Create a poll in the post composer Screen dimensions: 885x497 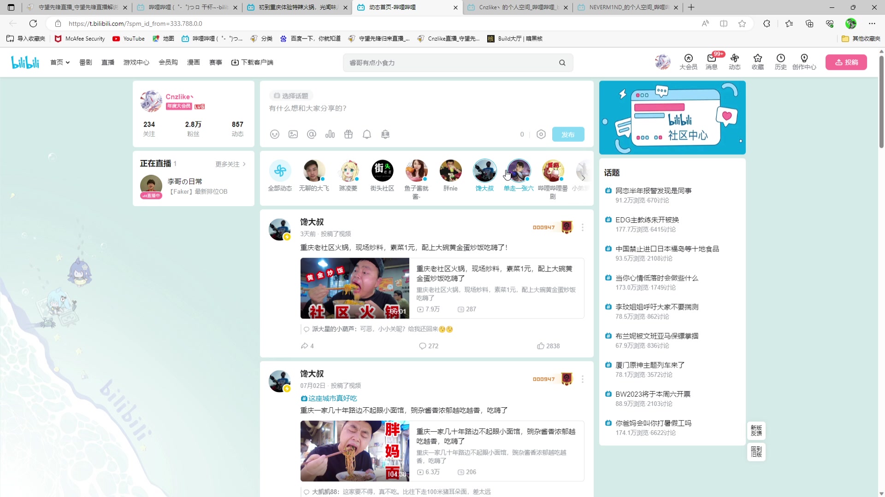330,134
